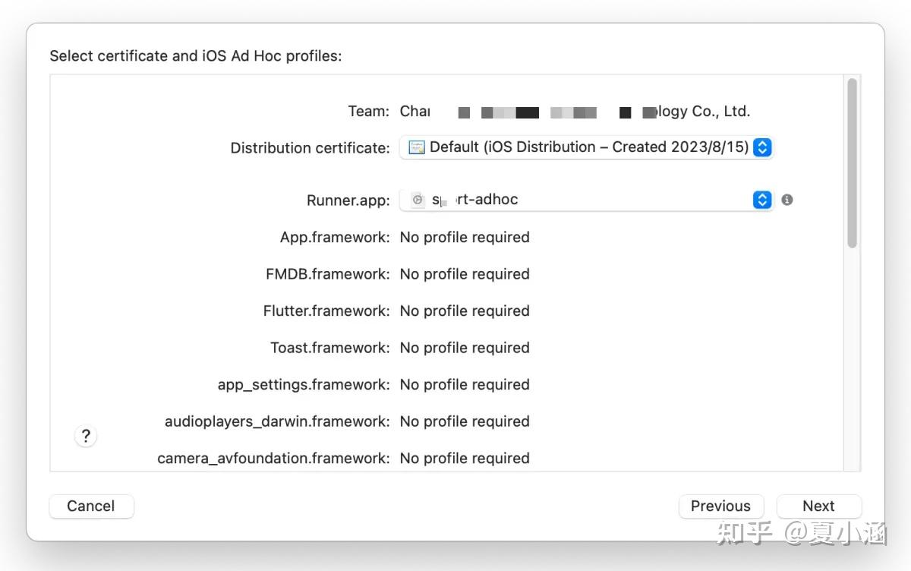Select the Flutter.framework row label
This screenshot has width=911, height=571.
(x=326, y=311)
